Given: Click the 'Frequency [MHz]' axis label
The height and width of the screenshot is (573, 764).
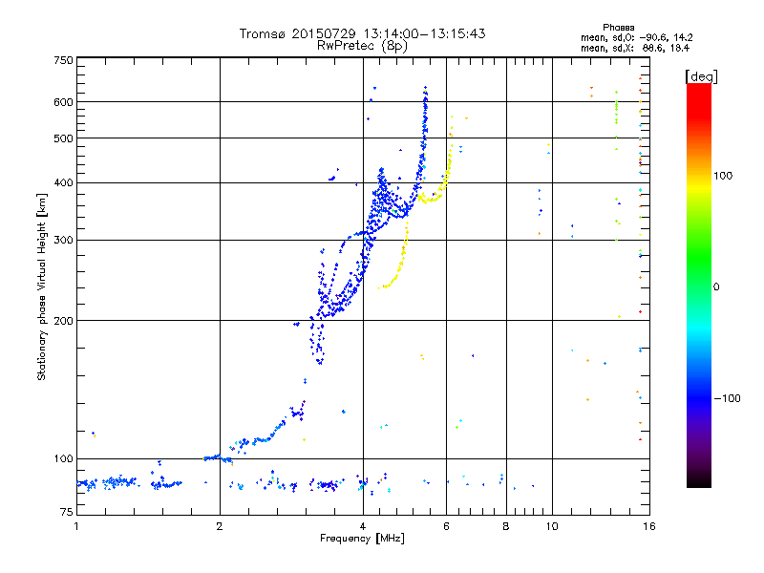Looking at the screenshot, I should click(x=362, y=539).
